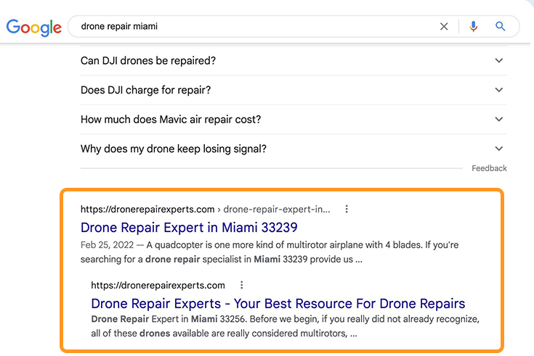
Task: Start voice search with microphone icon
Action: coord(473,27)
